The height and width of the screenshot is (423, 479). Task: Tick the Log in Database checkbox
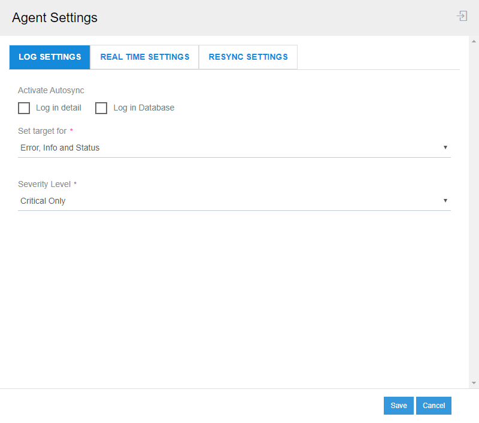click(101, 108)
